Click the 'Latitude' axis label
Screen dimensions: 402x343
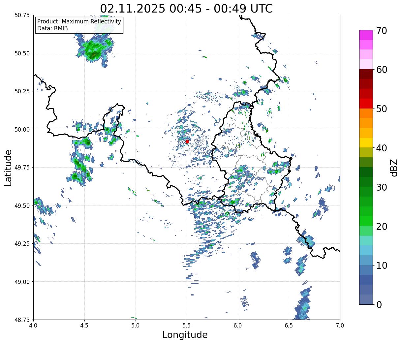pos(8,168)
